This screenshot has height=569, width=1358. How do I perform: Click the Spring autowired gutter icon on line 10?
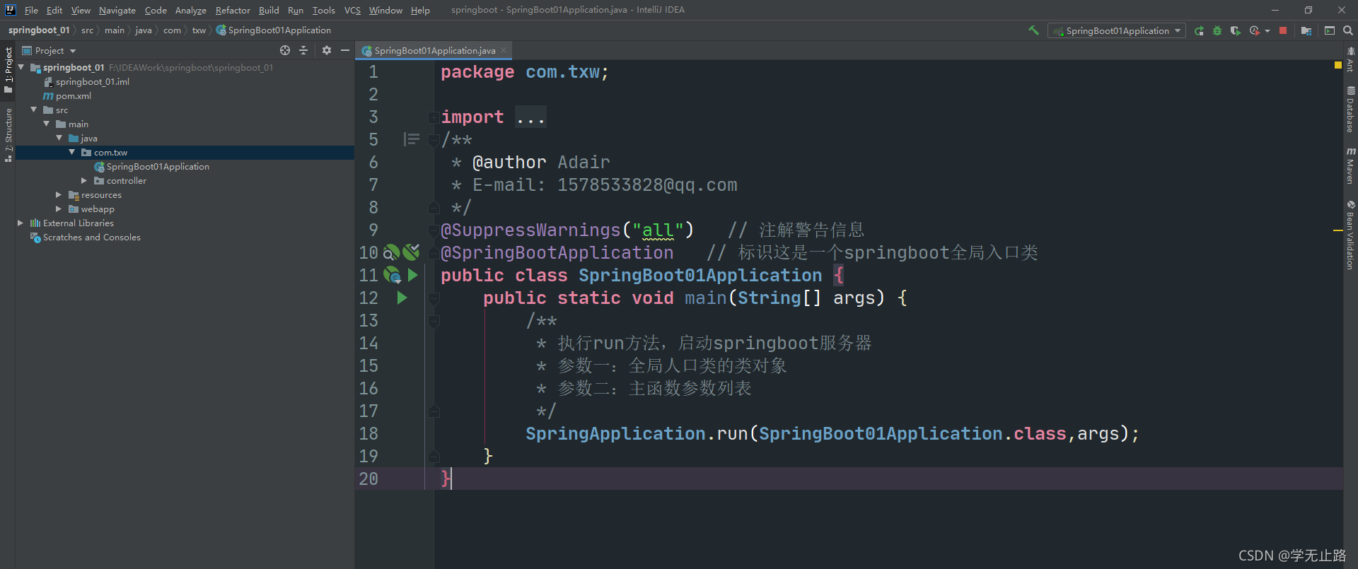click(x=411, y=252)
